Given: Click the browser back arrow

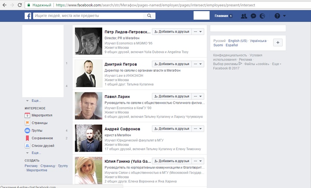Looking at the screenshot, I should [x=4, y=6].
